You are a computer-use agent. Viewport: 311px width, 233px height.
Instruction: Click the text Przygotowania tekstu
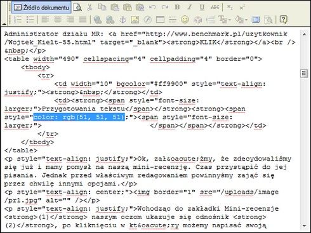83,109
